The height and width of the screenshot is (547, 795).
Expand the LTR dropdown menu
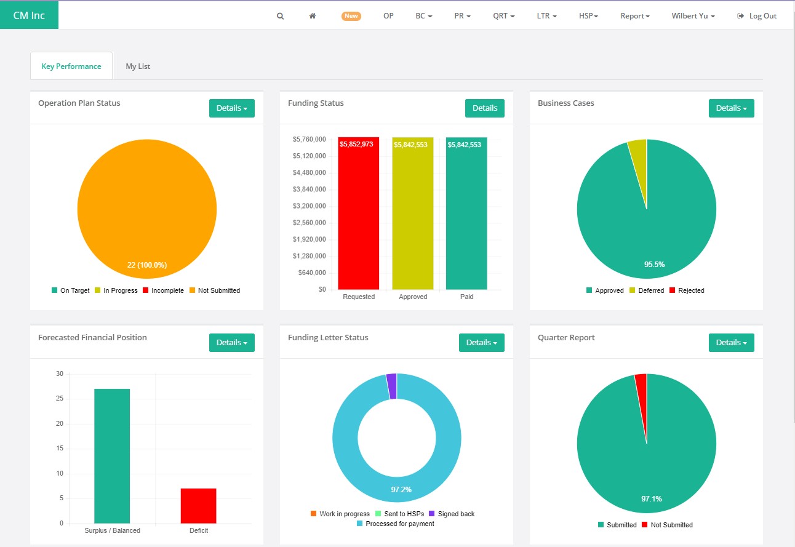pos(547,16)
